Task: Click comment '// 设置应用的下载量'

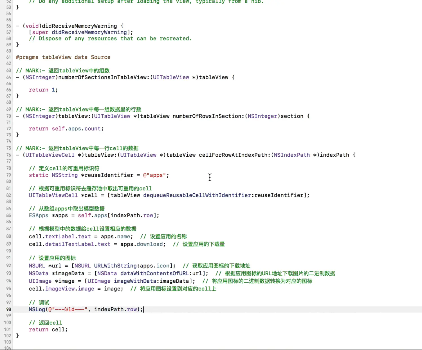Action: (199, 244)
